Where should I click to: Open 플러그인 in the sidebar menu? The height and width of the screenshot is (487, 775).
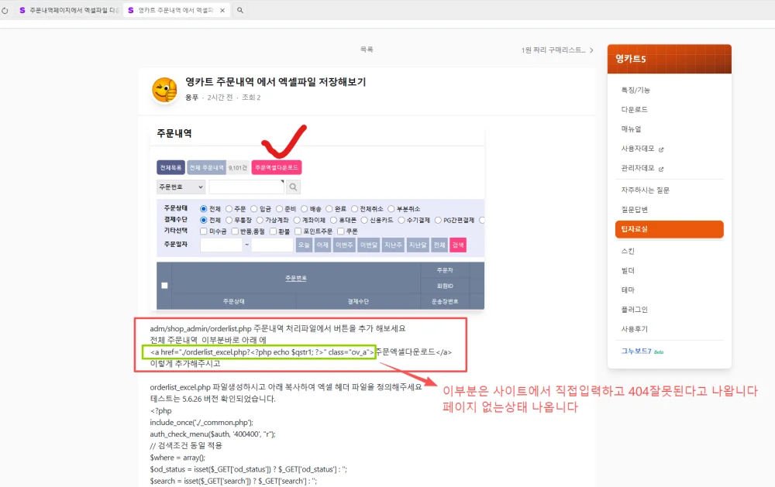634,309
